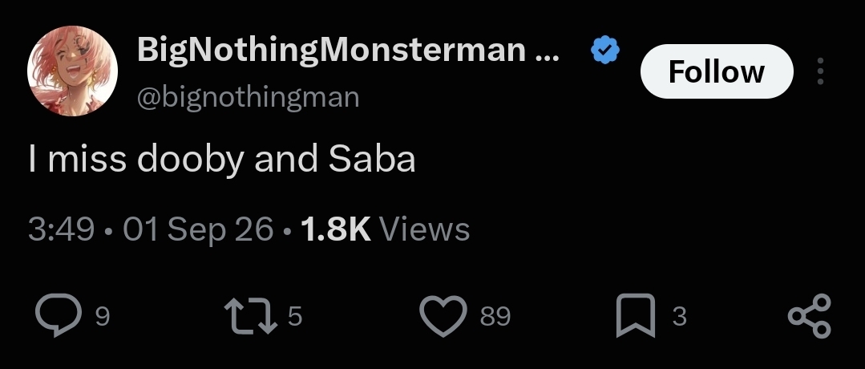Click the @bignothingman handle
This screenshot has width=865, height=369.
click(x=249, y=98)
